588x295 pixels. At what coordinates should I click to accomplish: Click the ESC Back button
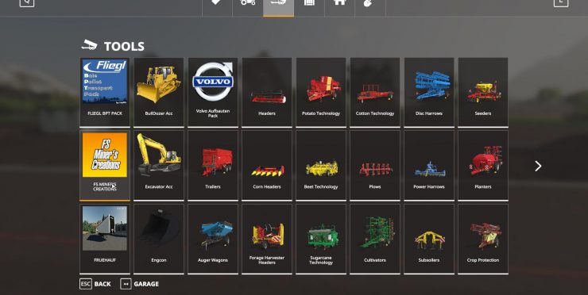point(95,284)
